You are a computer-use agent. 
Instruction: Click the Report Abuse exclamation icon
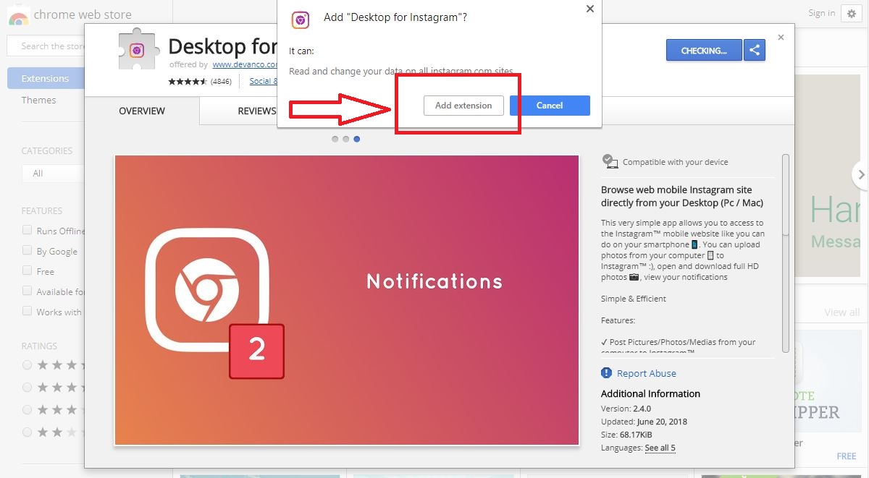click(607, 373)
